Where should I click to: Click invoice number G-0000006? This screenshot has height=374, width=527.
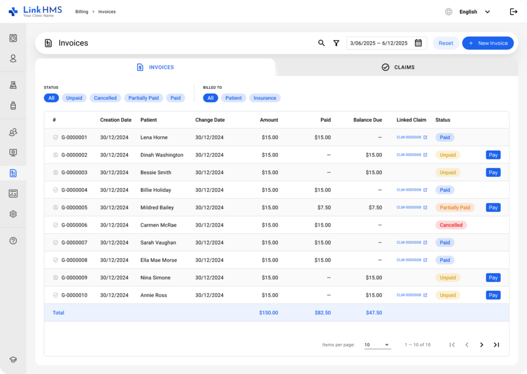pyautogui.click(x=74, y=225)
